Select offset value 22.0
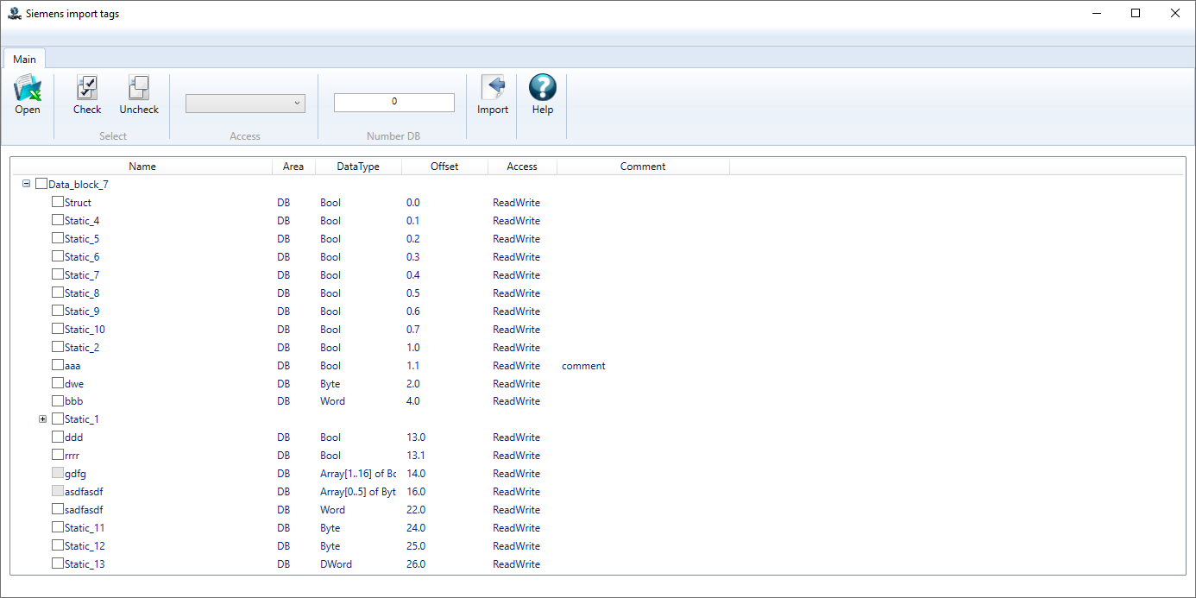This screenshot has width=1196, height=598. click(x=416, y=510)
